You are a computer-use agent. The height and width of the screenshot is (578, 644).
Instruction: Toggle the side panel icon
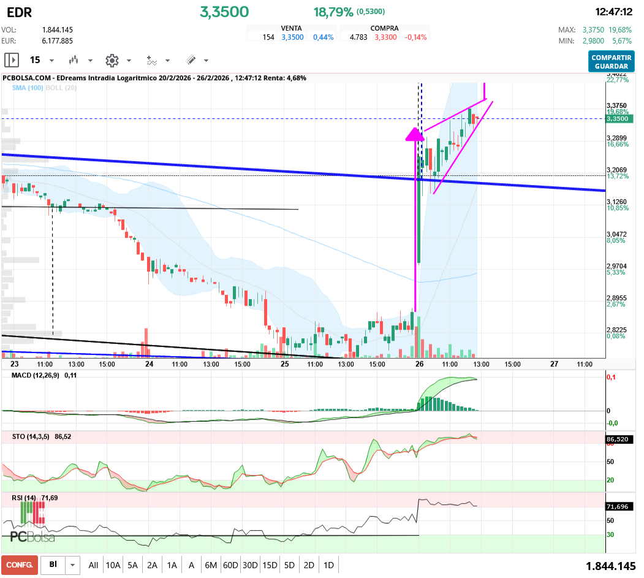click(x=12, y=60)
